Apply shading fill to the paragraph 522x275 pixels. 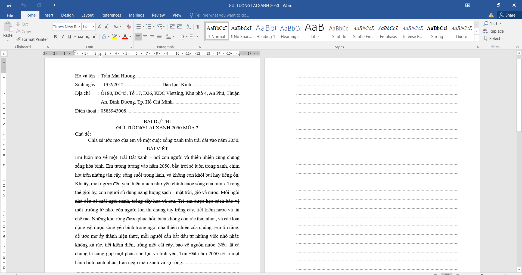[x=182, y=37]
